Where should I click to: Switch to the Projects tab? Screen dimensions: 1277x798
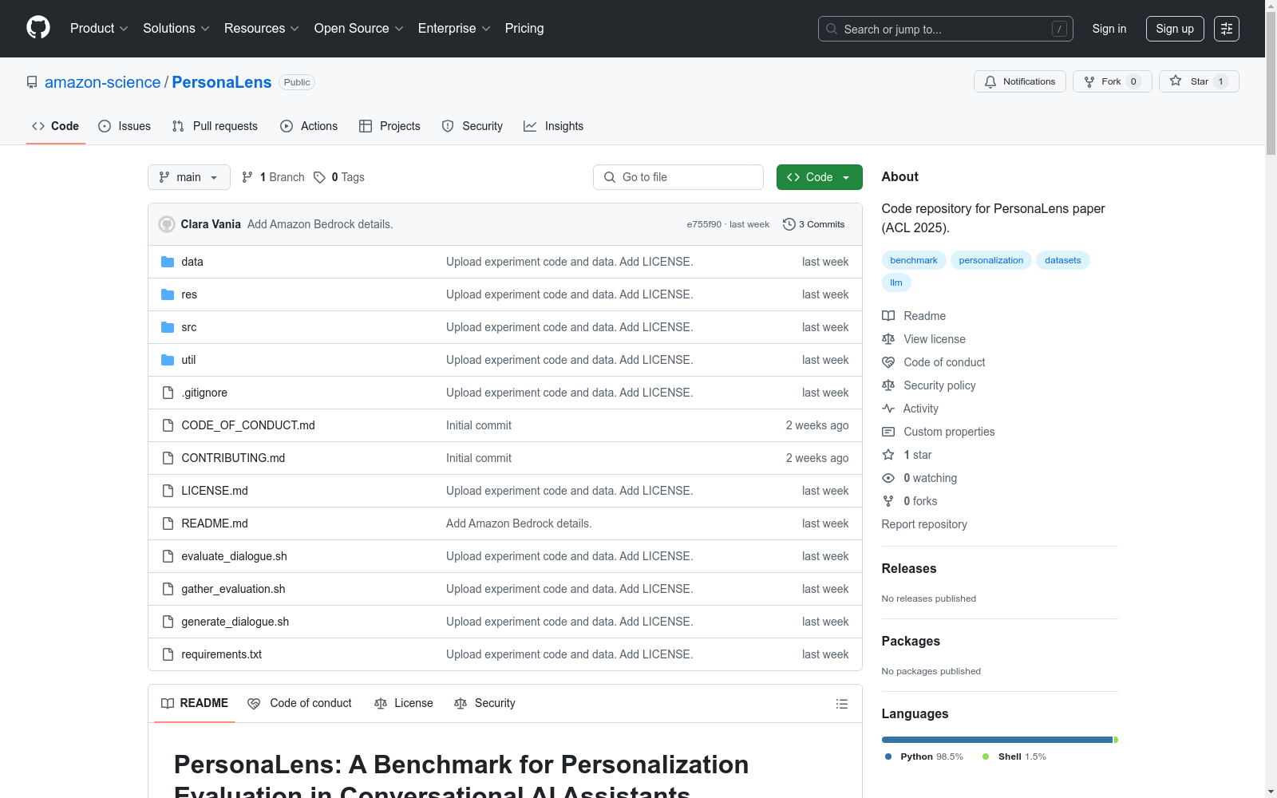389,126
